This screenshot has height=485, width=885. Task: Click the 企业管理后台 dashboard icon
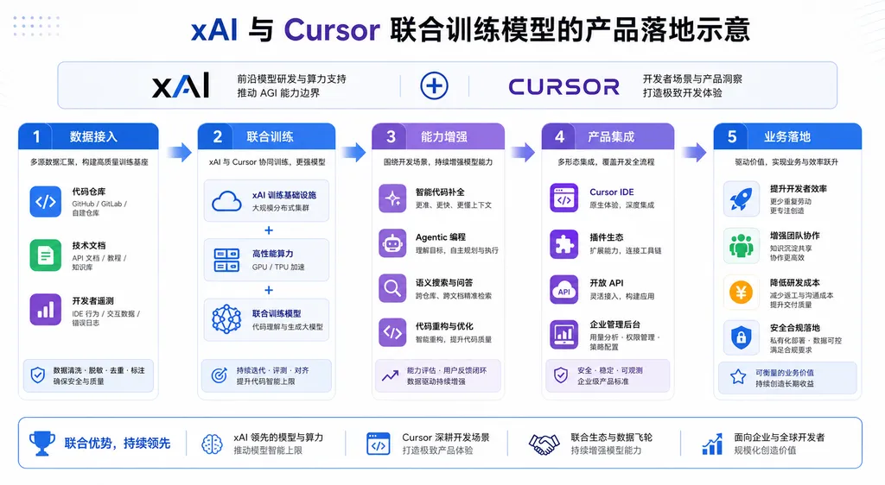(x=563, y=335)
